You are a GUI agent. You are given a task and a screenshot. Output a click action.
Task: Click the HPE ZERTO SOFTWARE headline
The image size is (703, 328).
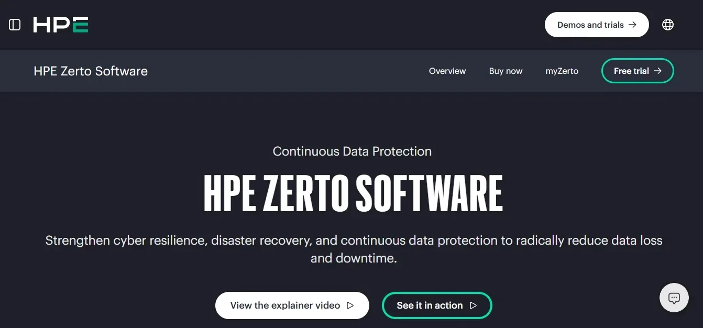click(x=353, y=193)
